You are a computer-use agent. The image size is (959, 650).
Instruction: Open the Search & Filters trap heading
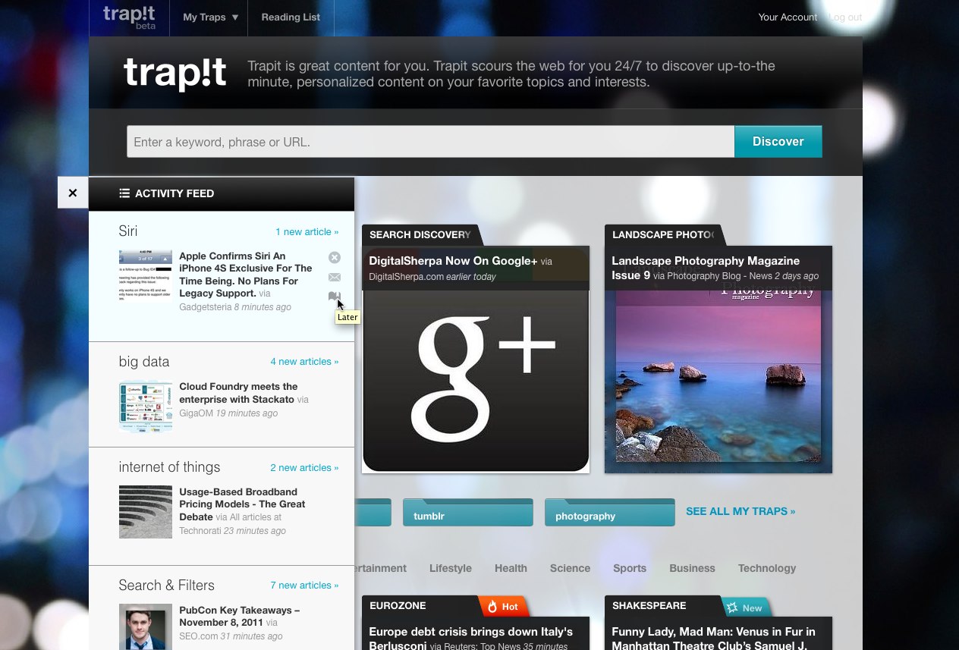pyautogui.click(x=166, y=585)
